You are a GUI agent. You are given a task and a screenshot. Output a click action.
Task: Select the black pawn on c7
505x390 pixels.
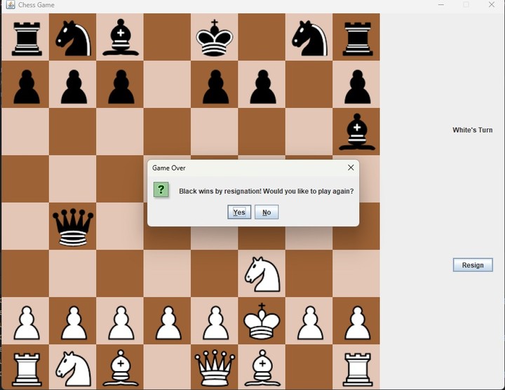click(x=121, y=87)
